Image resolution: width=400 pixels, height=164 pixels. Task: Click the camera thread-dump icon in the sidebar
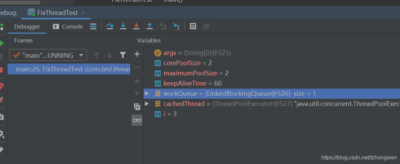point(1,117)
